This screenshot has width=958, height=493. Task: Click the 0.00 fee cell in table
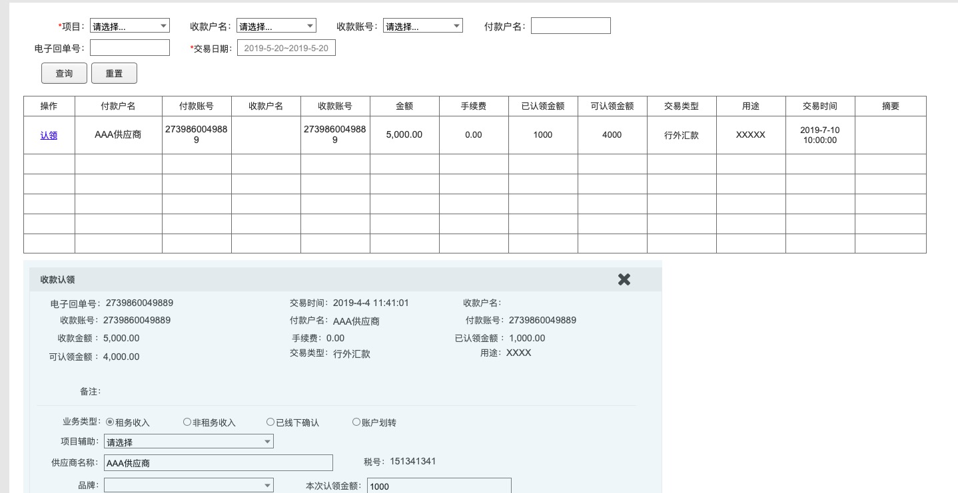pos(474,135)
